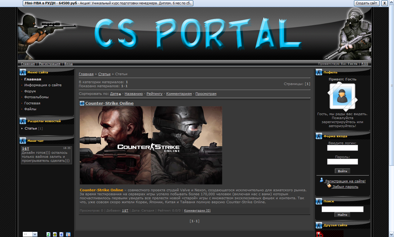Open Статьи in the news sections panel
Screen dimensions: 394x237
31,128
